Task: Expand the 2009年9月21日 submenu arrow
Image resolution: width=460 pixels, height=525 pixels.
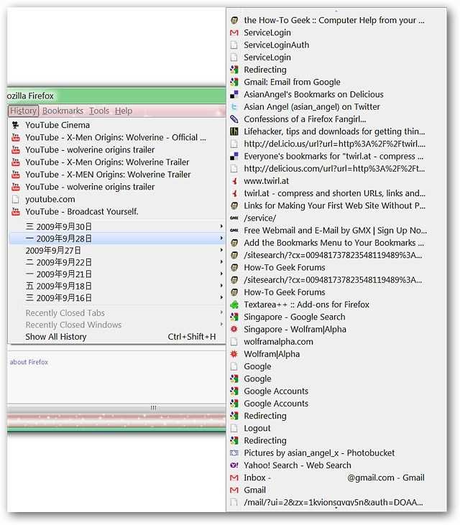Action: (221, 274)
